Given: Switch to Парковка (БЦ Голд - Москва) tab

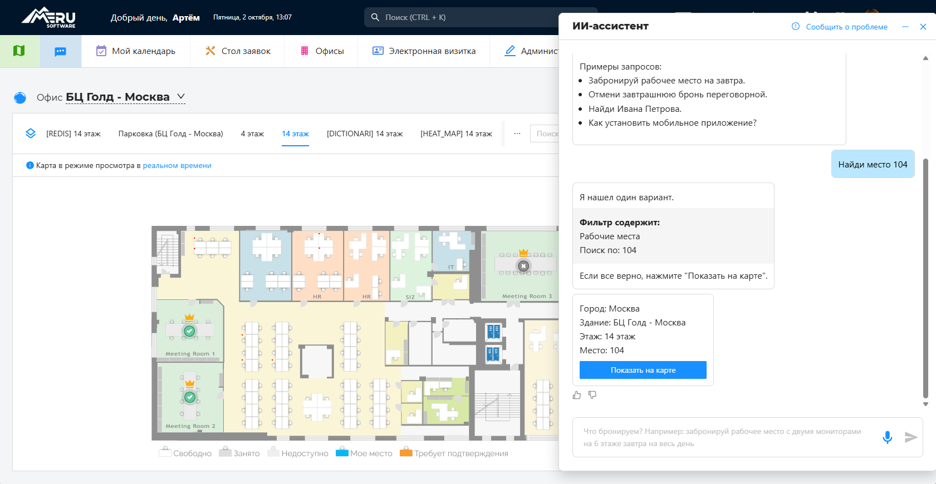Looking at the screenshot, I should coord(170,134).
